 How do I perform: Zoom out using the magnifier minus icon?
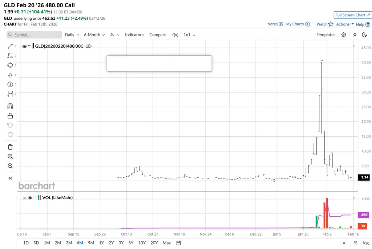(10, 166)
